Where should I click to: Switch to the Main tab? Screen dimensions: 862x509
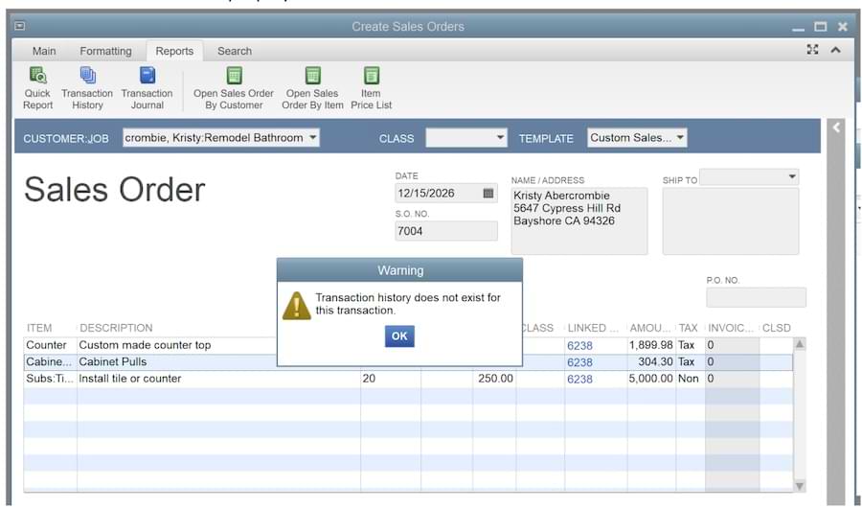[x=44, y=51]
